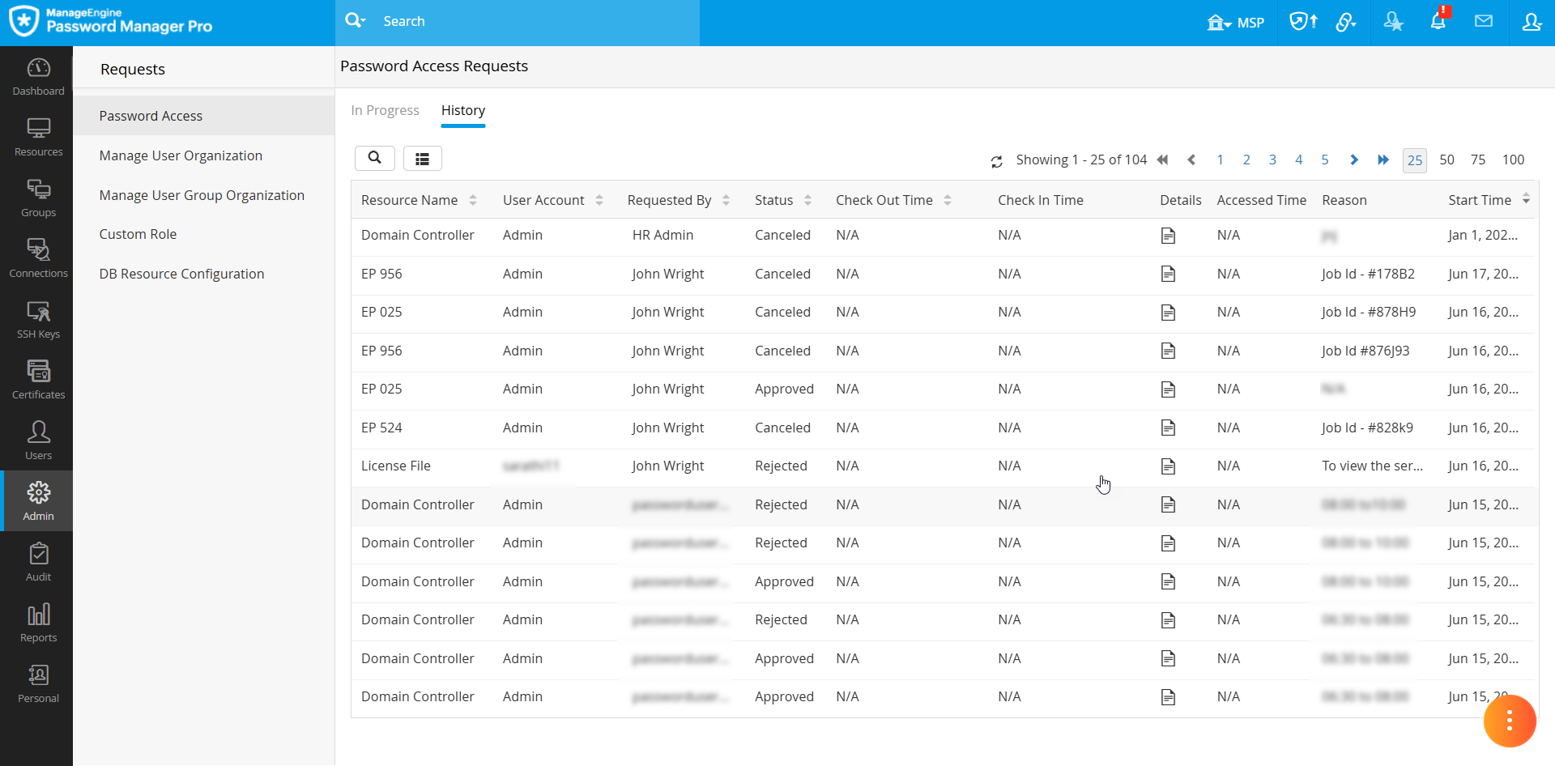Switch to the In Progress tab

[385, 110]
